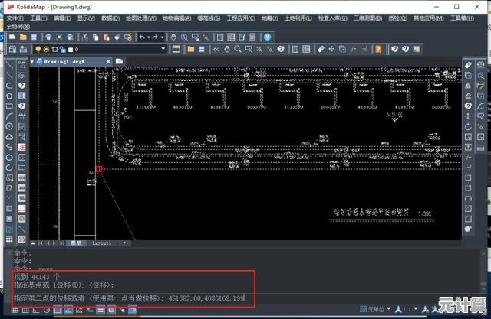Click the blue help question mark icon

(x=267, y=36)
